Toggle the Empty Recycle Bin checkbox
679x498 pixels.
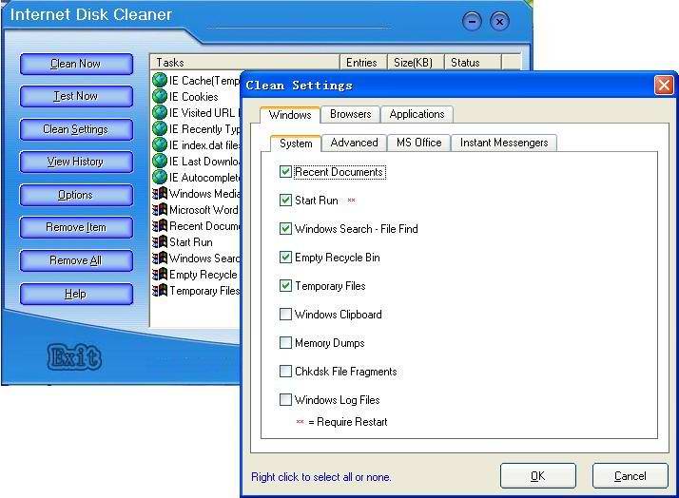(x=286, y=258)
